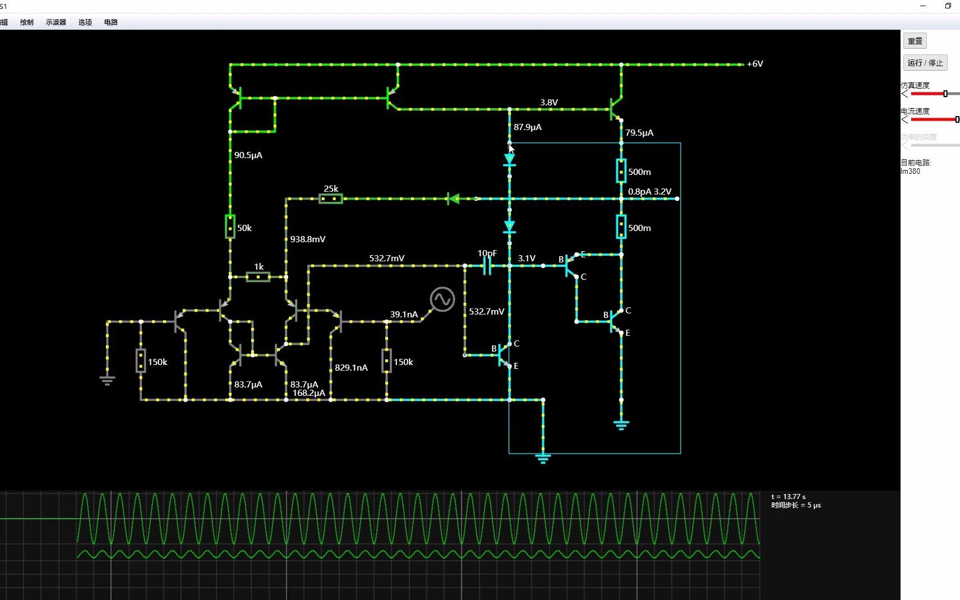Click the 168.2µA current label
Viewport: 960px width, 600px height.
[x=309, y=393]
